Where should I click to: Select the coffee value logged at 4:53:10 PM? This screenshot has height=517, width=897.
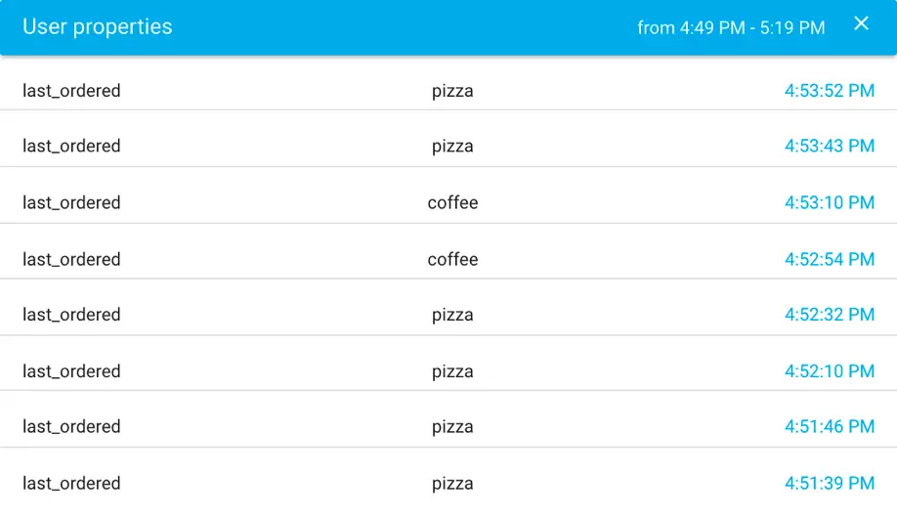point(452,202)
